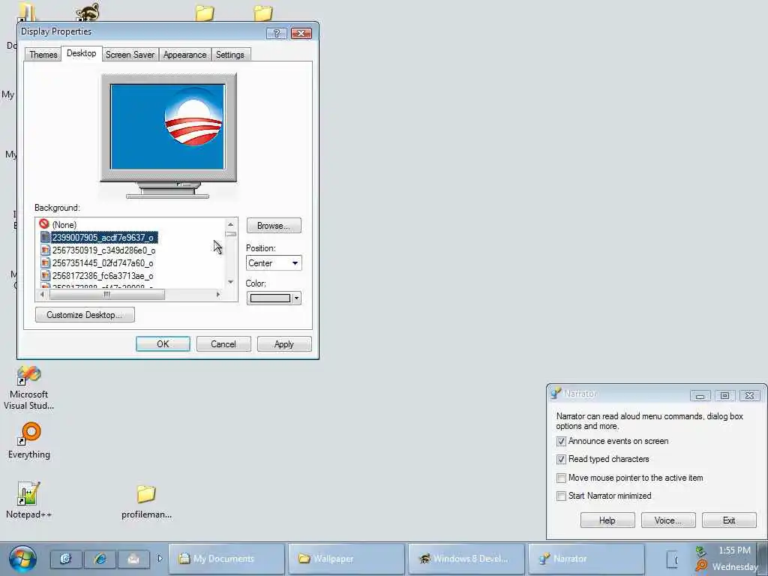Open the Color dropdown arrow
The width and height of the screenshot is (768, 576).
tap(297, 298)
